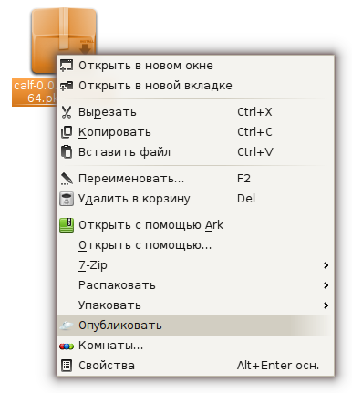Select the calf package file icon
Image resolution: width=352 pixels, height=393 pixels.
pos(64,41)
